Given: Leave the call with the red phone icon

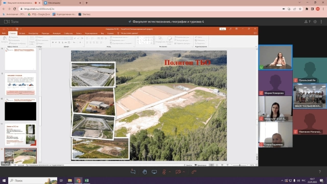Looking at the screenshot, I should (x=194, y=172).
